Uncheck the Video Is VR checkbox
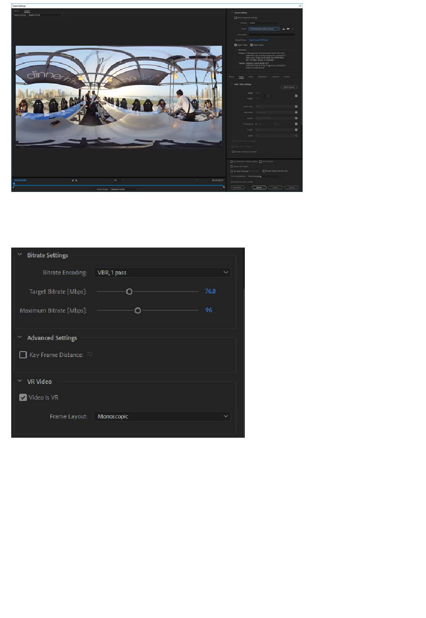Viewport: 426px width, 618px height. (x=23, y=397)
